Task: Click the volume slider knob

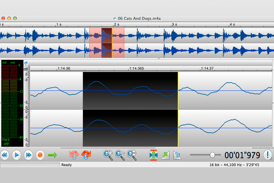Action: tap(212, 155)
